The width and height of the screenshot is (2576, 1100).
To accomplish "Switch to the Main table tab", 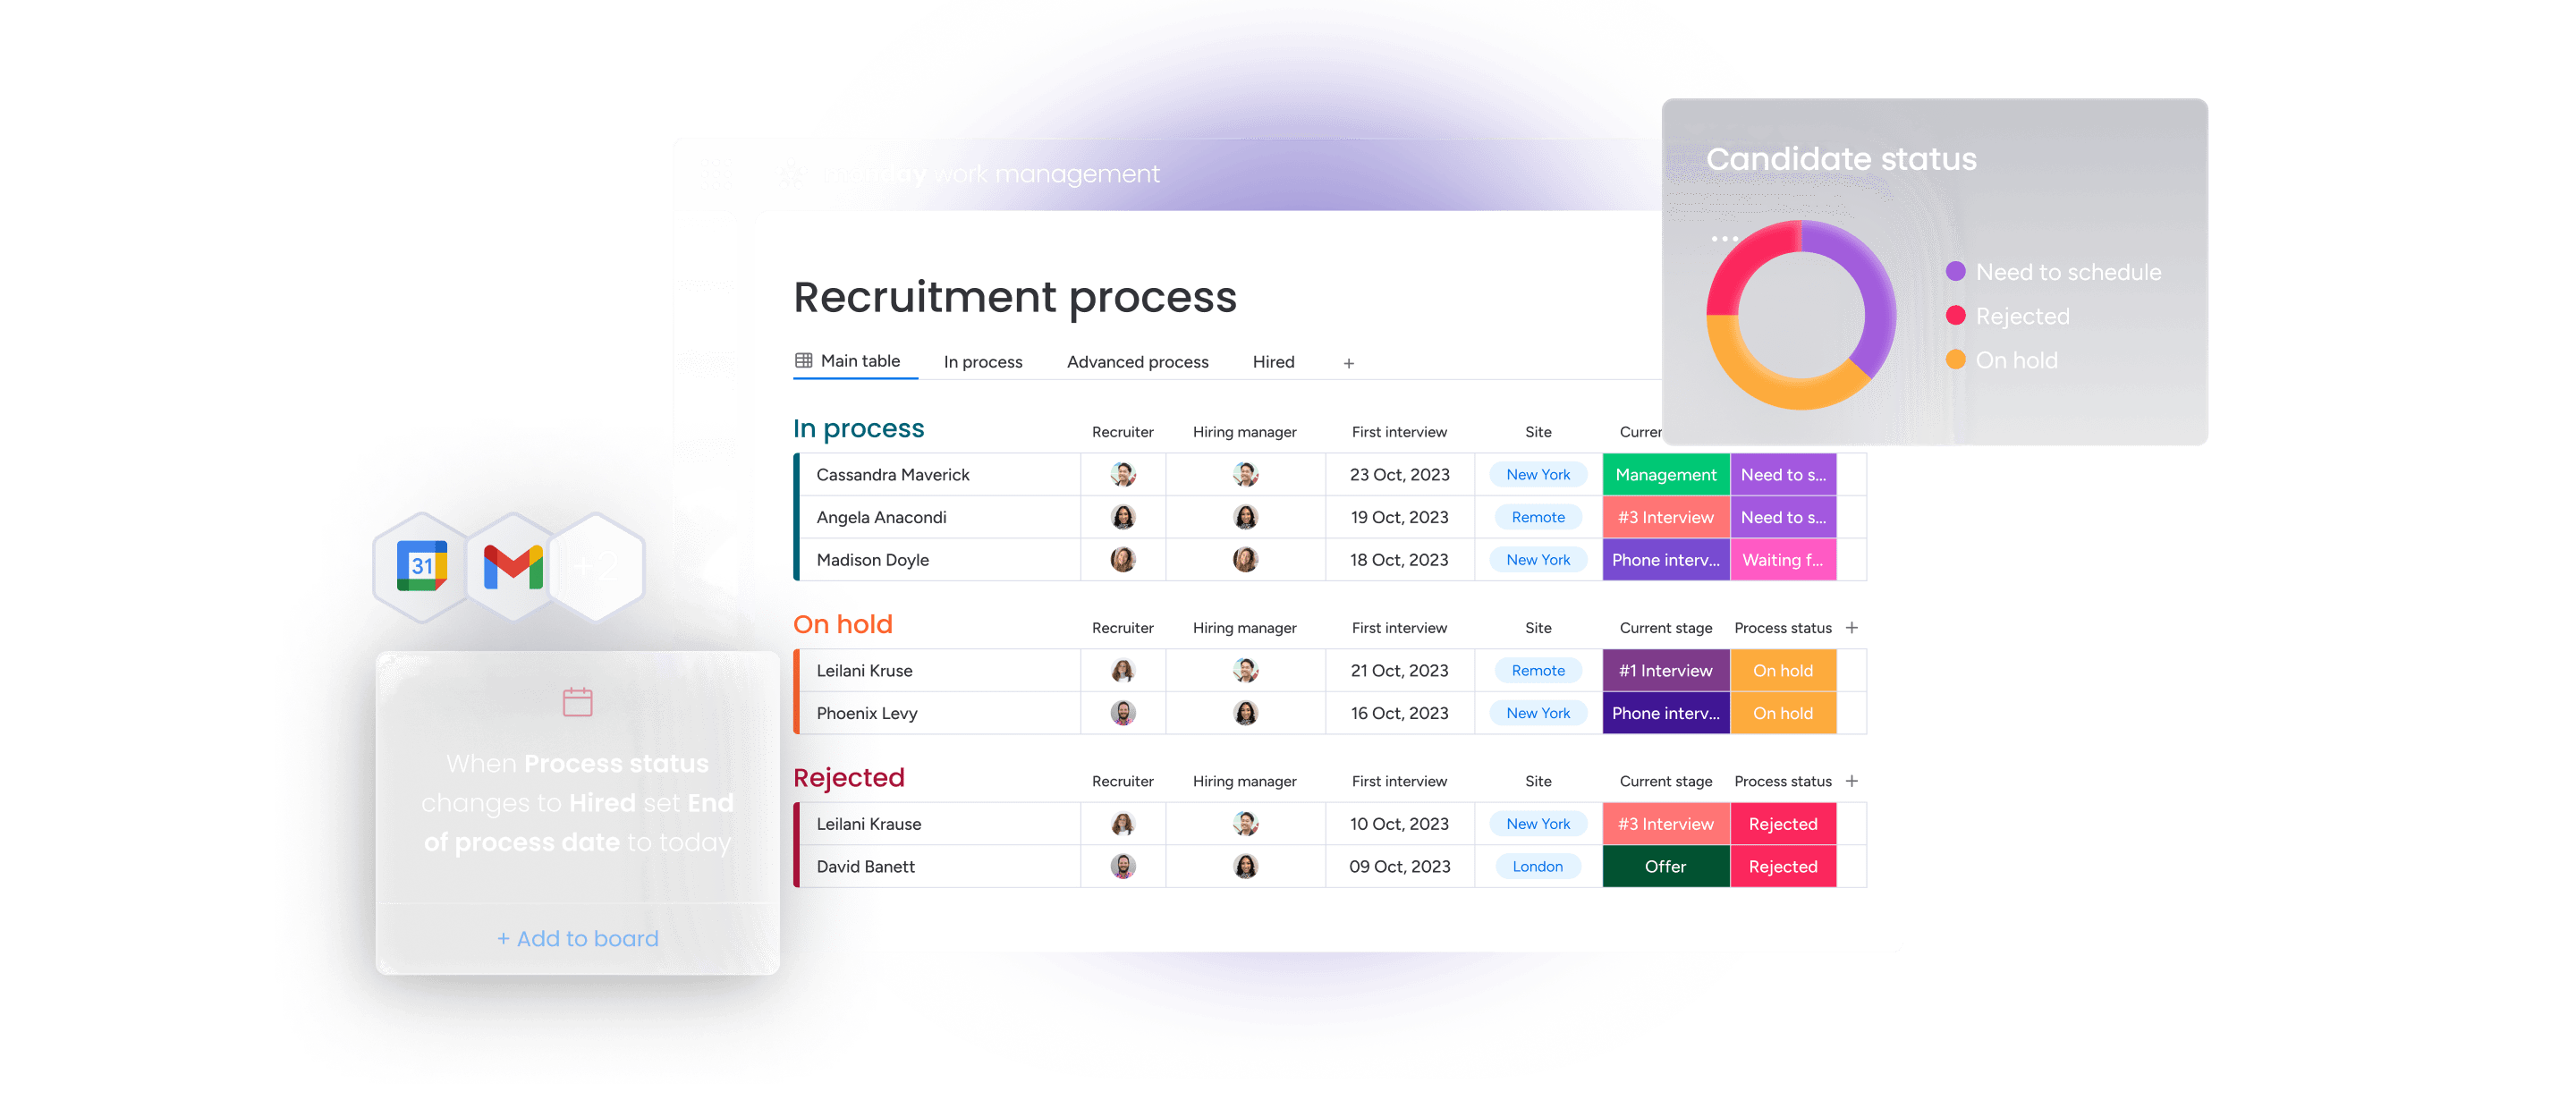I will tap(856, 361).
